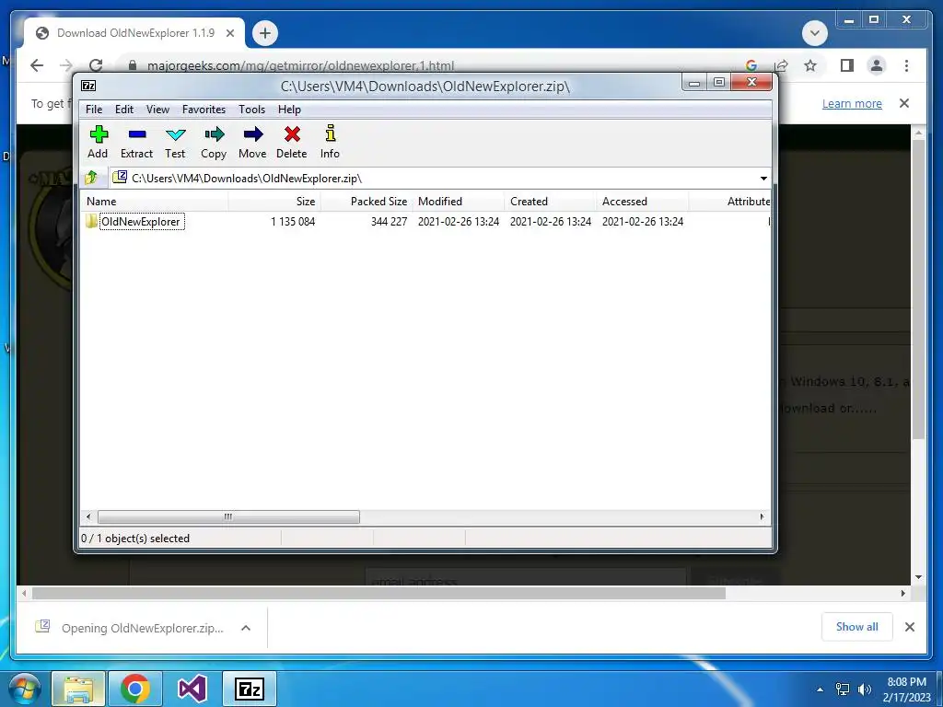Go up one folder level in 7-Zip
Viewport: 943px width, 707px height.
[91, 178]
